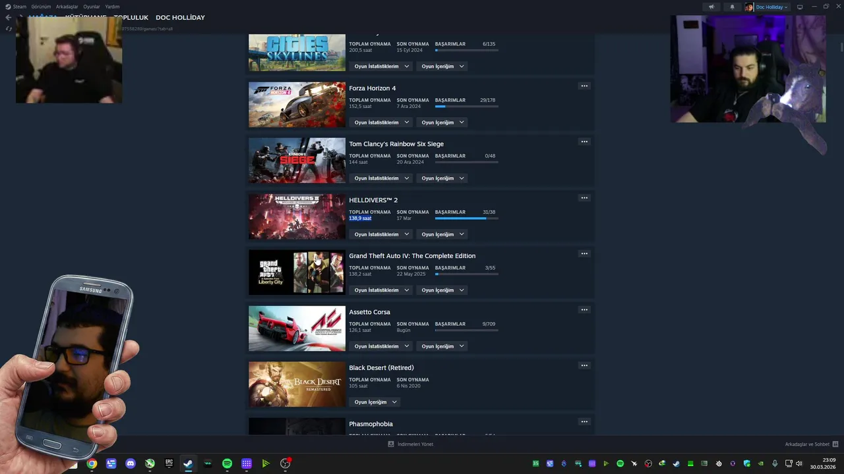Image resolution: width=844 pixels, height=474 pixels.
Task: Click the Steam announcements megaphone icon
Action: pos(711,7)
